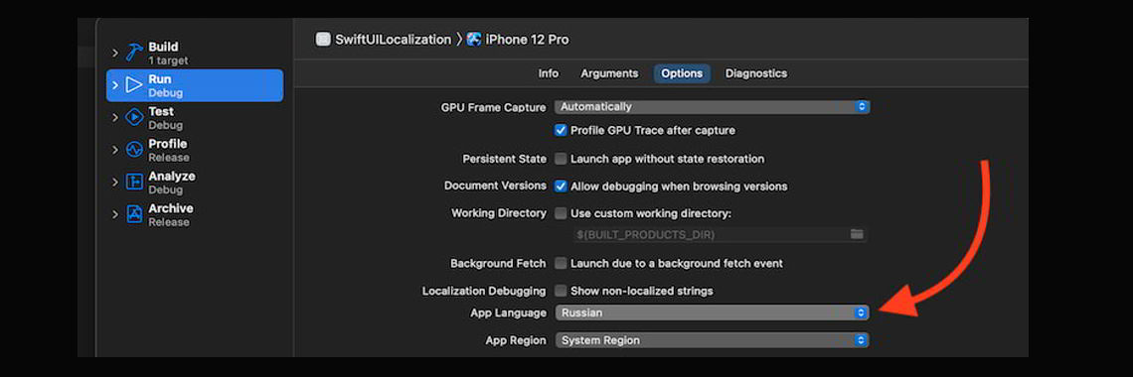Check Use custom working directory

(560, 213)
